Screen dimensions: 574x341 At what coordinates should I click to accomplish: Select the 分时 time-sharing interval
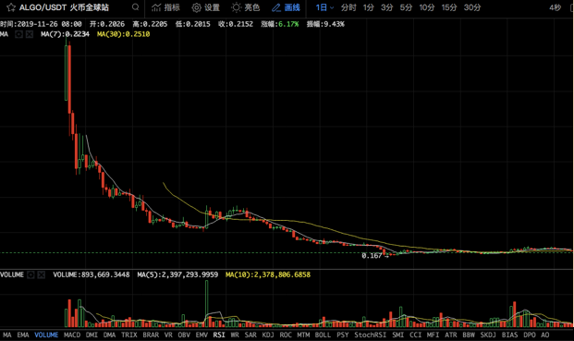pyautogui.click(x=348, y=7)
